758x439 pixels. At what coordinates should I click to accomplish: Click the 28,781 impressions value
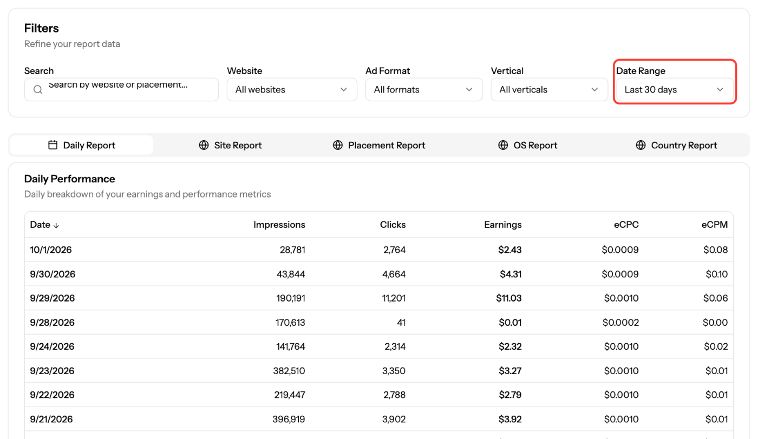[x=292, y=250]
